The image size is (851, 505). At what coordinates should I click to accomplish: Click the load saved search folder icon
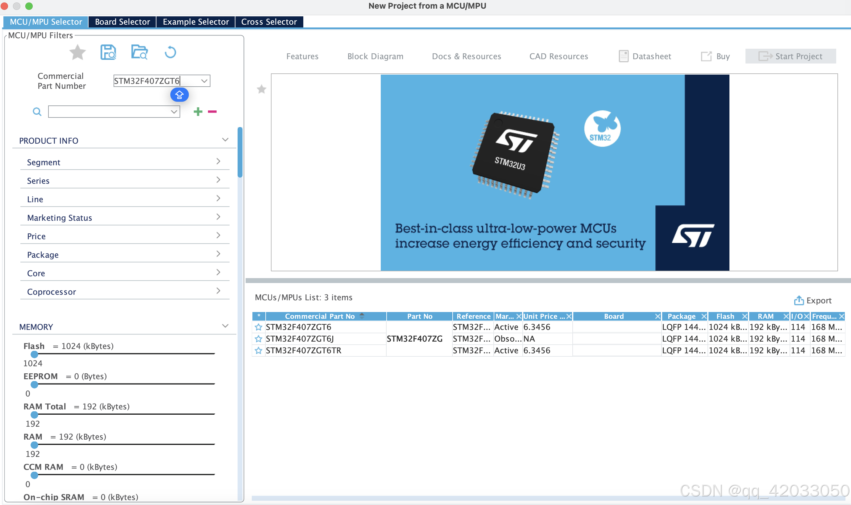(139, 53)
